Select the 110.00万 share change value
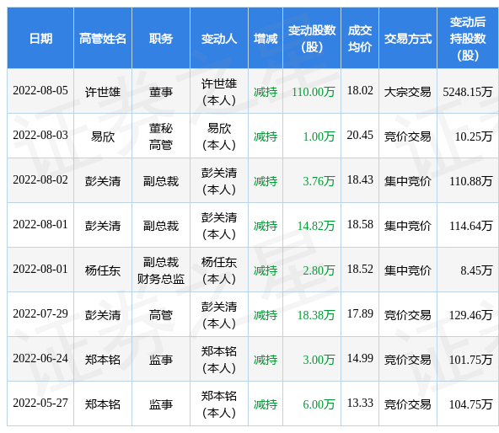499x433 pixels. (x=314, y=92)
